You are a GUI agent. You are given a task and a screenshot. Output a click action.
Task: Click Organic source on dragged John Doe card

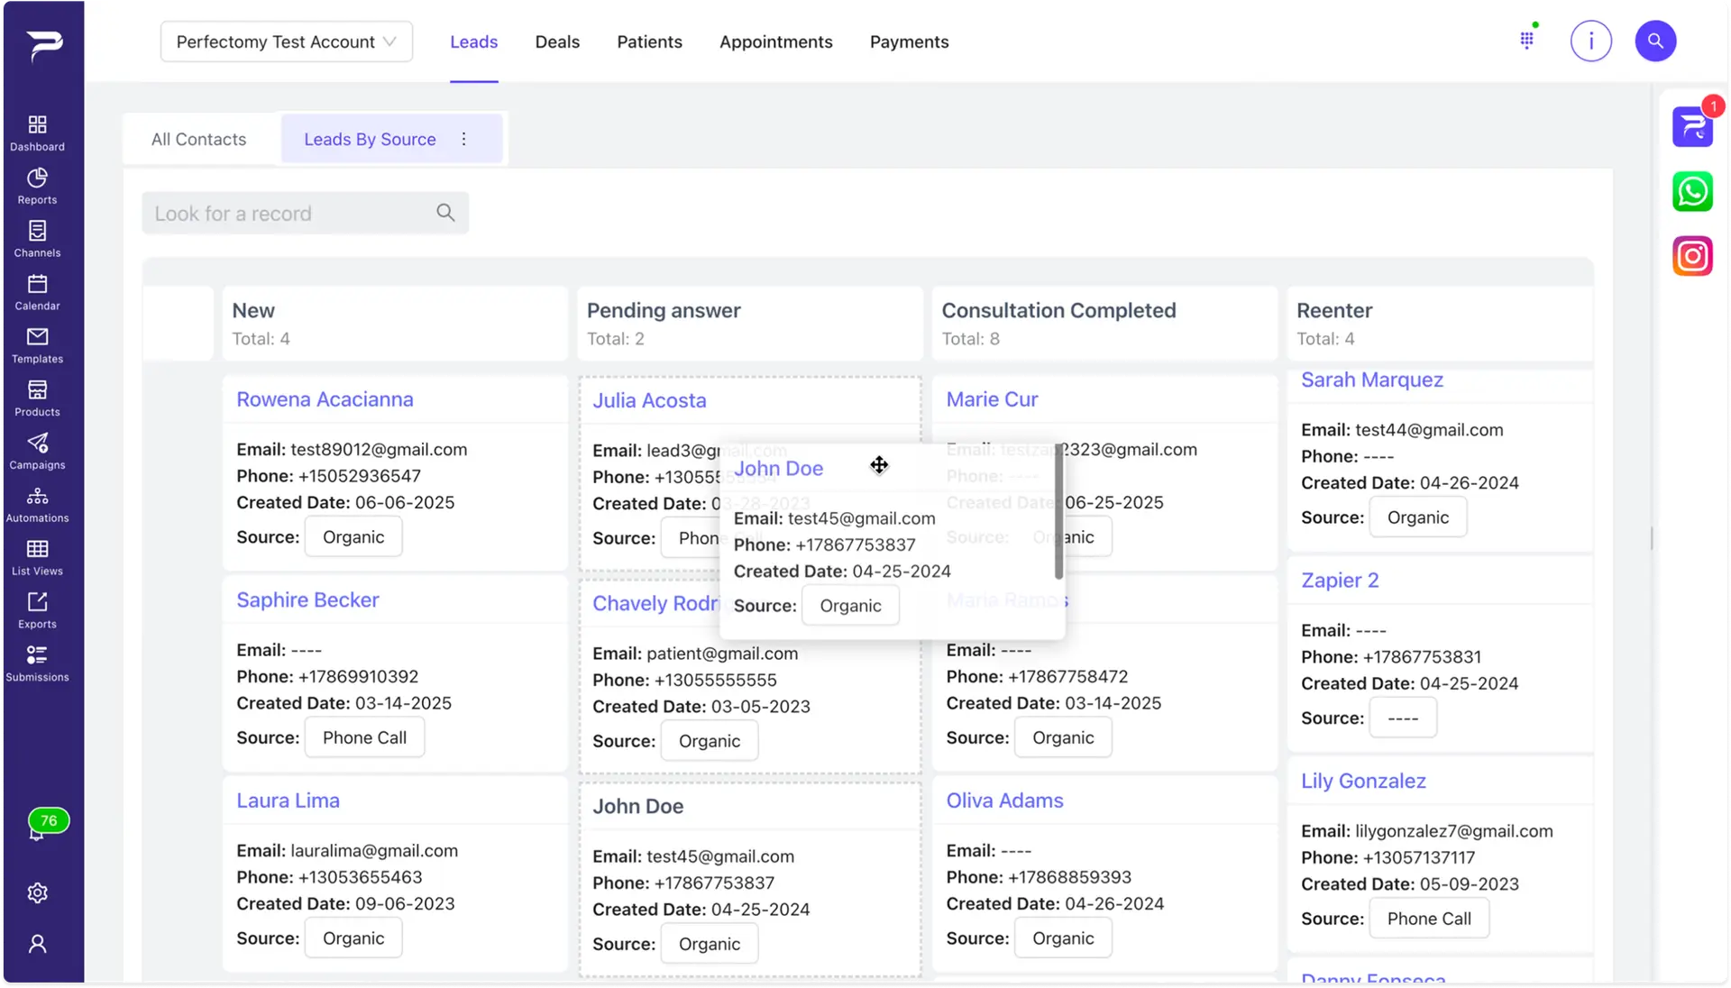pos(850,606)
